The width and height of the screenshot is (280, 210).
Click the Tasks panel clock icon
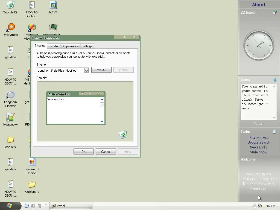coord(275,132)
